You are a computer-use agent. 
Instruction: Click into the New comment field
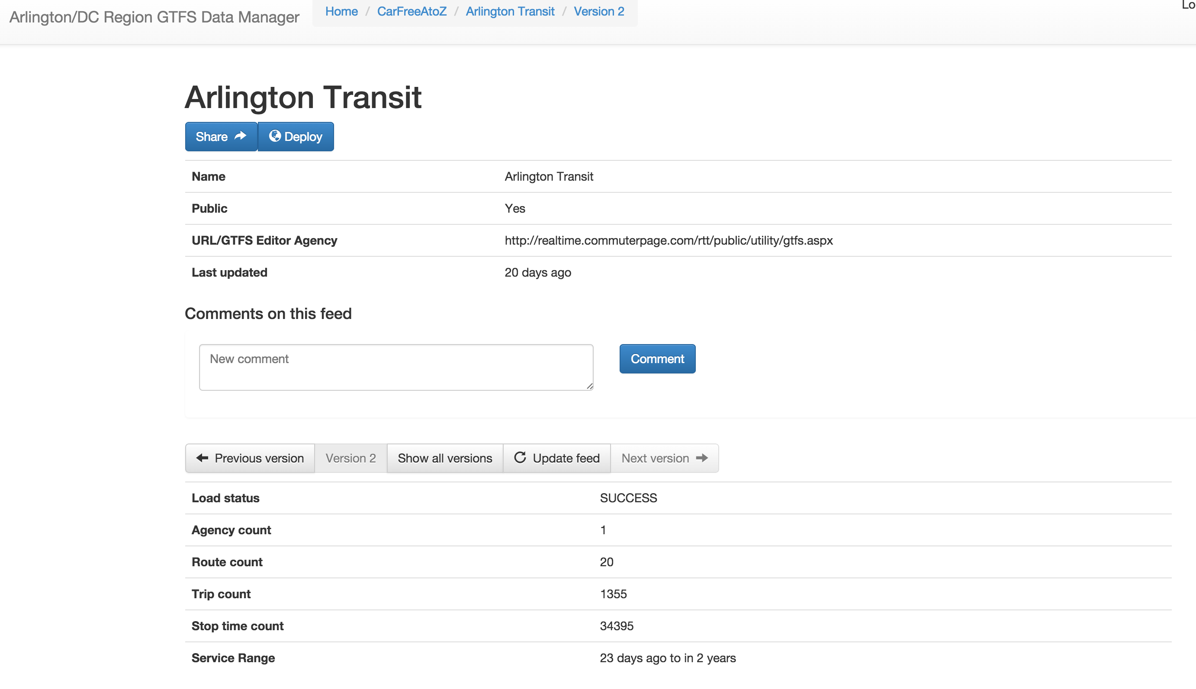tap(396, 367)
